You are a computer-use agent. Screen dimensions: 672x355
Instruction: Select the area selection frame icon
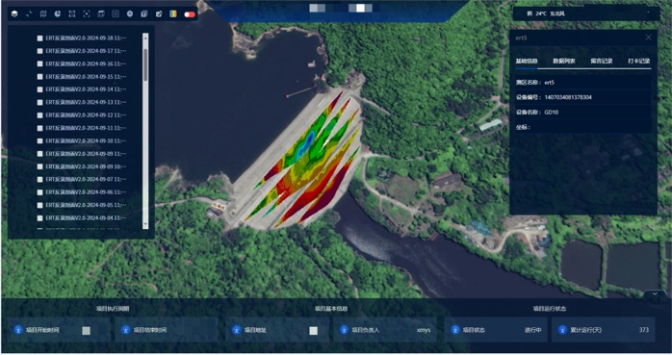[72, 13]
